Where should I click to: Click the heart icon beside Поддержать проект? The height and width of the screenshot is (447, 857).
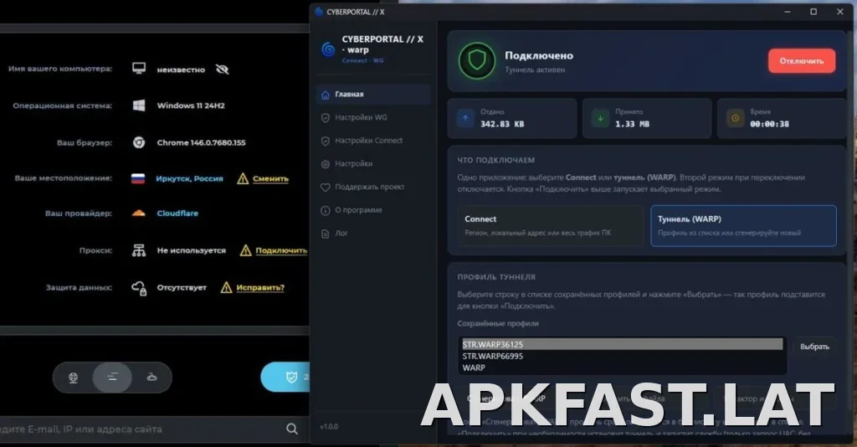pos(326,188)
